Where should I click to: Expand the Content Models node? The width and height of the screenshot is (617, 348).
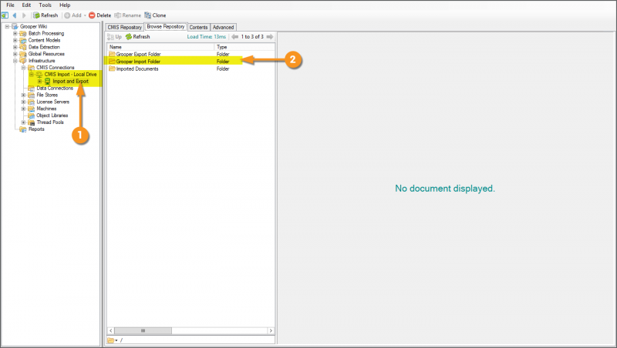click(15, 40)
